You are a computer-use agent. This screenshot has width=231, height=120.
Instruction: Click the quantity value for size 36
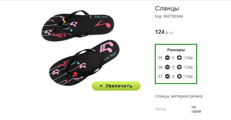[x=173, y=67]
